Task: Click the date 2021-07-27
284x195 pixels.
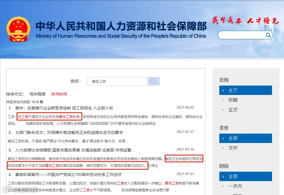Action: pyautogui.click(x=185, y=132)
